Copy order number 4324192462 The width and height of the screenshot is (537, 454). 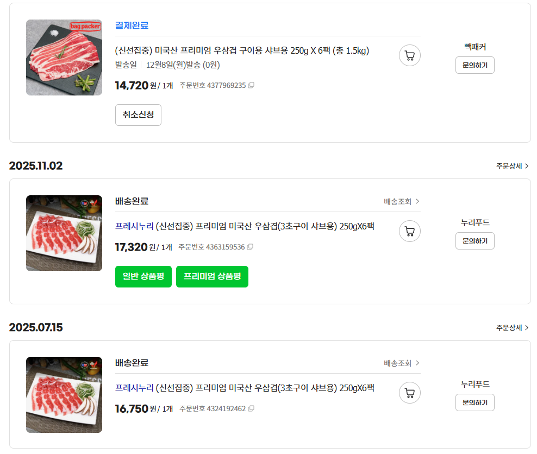pyautogui.click(x=251, y=409)
